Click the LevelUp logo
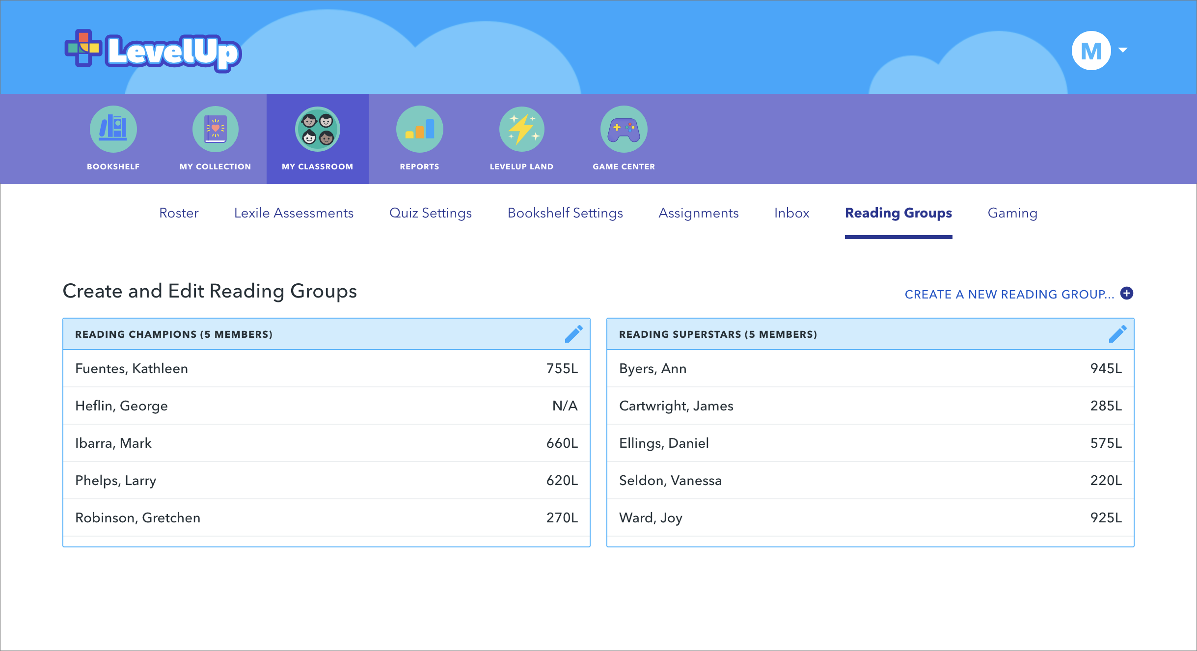Viewport: 1197px width, 651px height. tap(153, 51)
